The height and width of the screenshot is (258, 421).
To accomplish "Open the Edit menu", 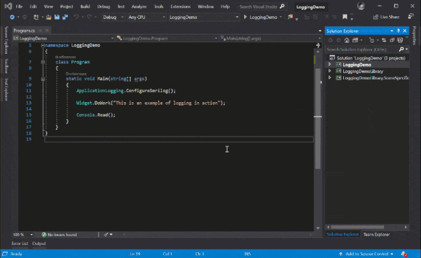I will click(33, 6).
